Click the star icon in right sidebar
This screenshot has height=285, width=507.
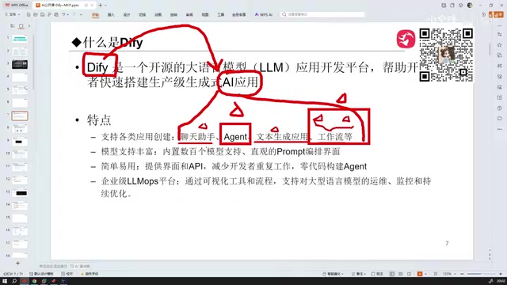pos(500,44)
